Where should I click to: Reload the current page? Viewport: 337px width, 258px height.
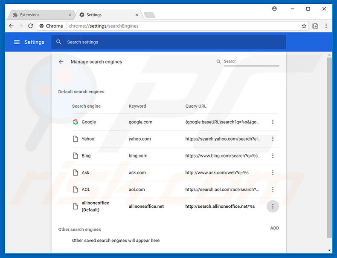point(31,26)
